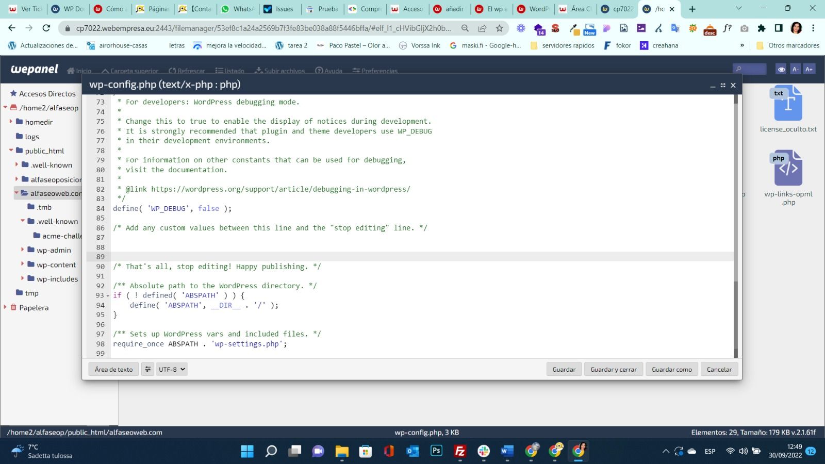825x464 pixels.
Task: Select the license_oculto.txt file icon
Action: tap(788, 103)
